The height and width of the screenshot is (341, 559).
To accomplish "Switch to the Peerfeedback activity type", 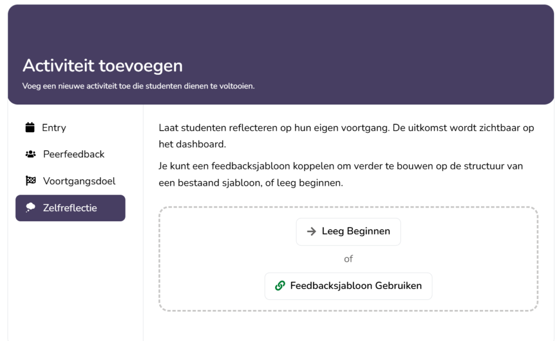I will click(x=70, y=154).
